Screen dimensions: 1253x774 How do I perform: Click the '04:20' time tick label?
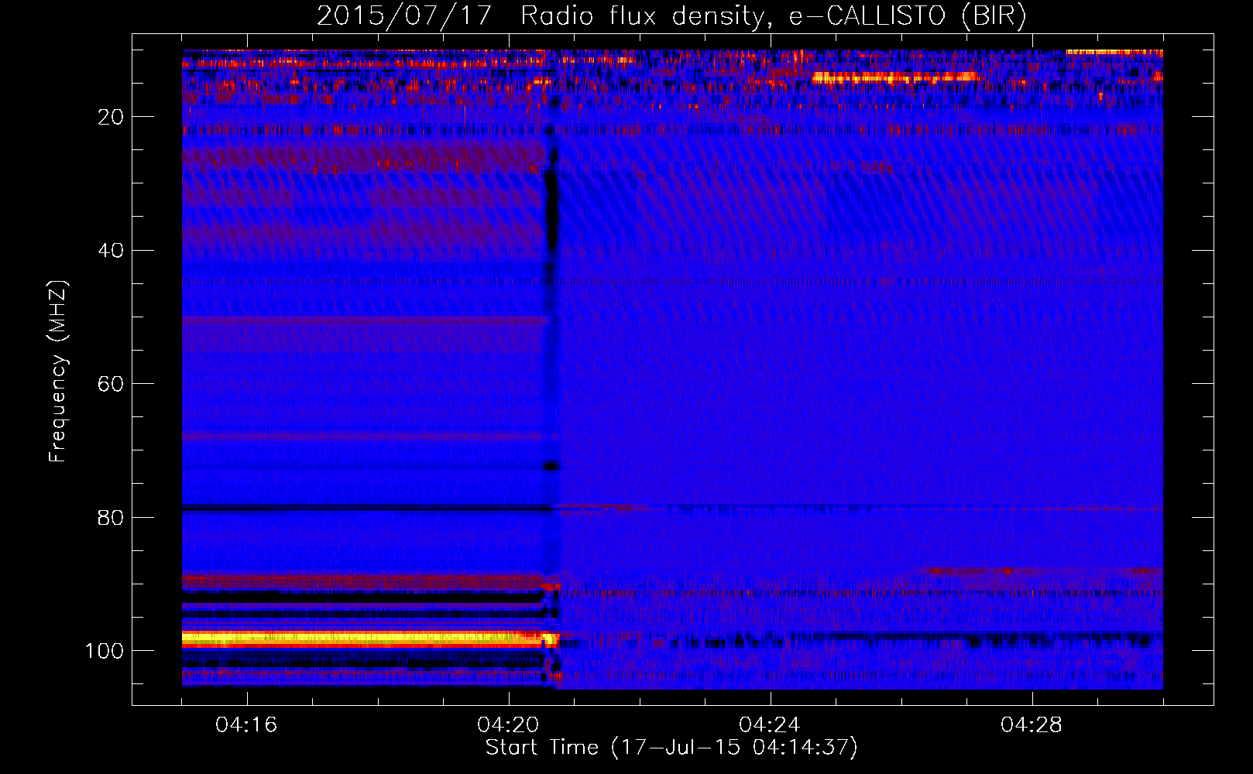coord(508,725)
